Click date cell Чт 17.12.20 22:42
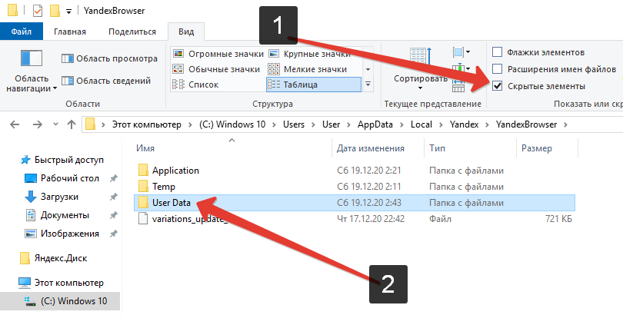This screenshot has height=315, width=623. (371, 219)
